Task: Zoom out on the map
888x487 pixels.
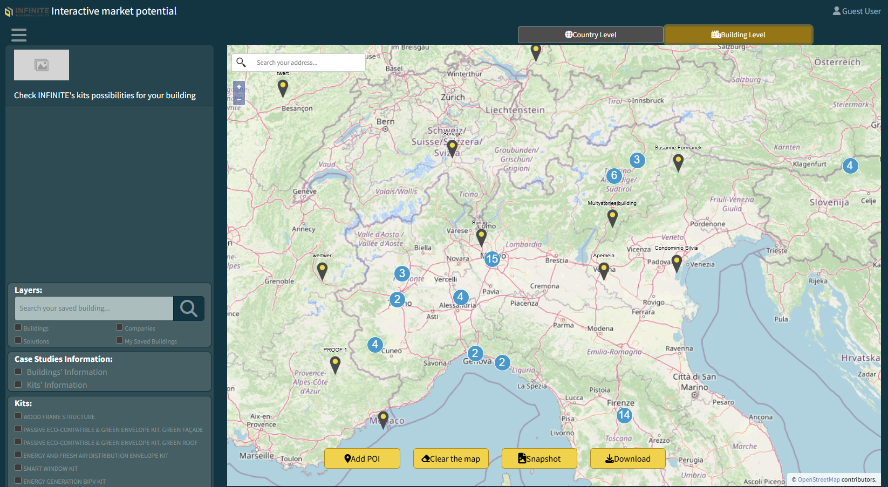Action: [239, 99]
